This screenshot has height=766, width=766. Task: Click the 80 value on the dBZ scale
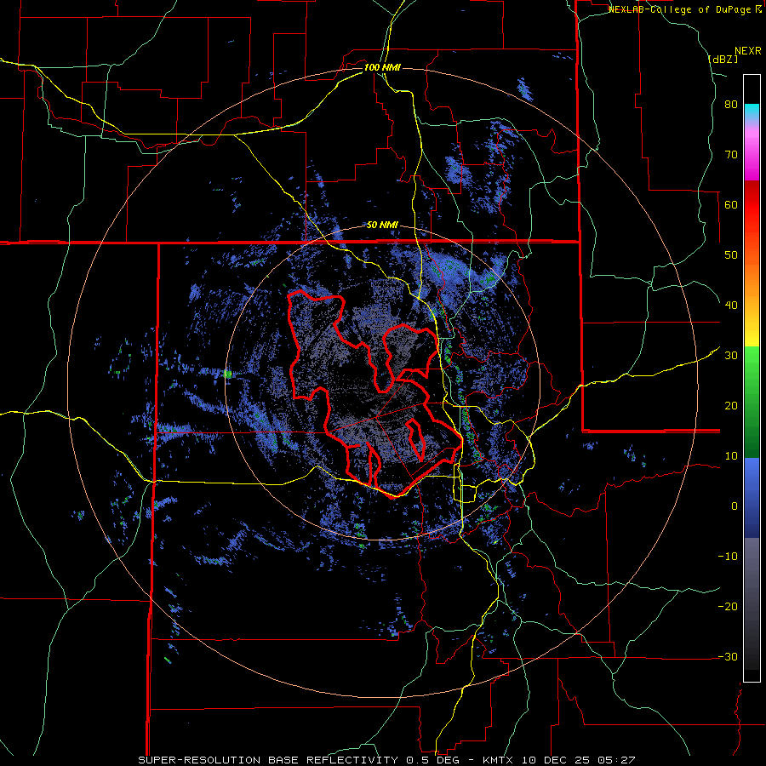pyautogui.click(x=731, y=105)
